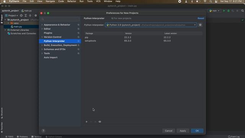Open the Python Interpreter dropdown
Image resolution: width=245 pixels, height=138 pixels.
point(151,25)
